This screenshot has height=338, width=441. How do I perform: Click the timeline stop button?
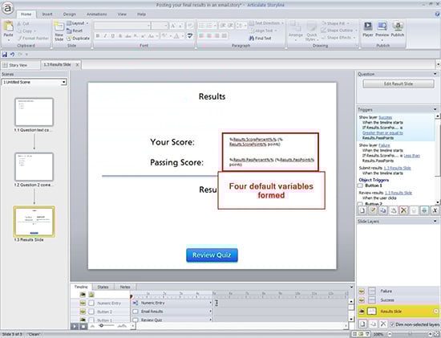83,326
